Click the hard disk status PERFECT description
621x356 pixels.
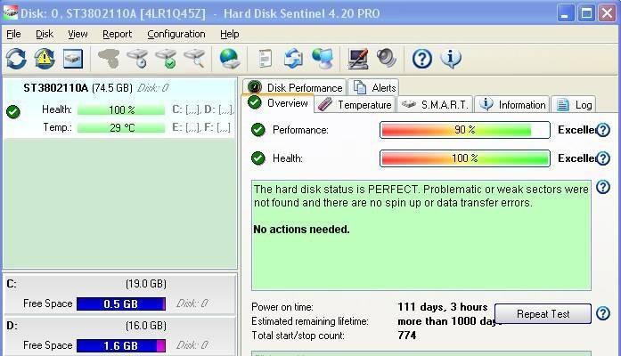click(421, 196)
